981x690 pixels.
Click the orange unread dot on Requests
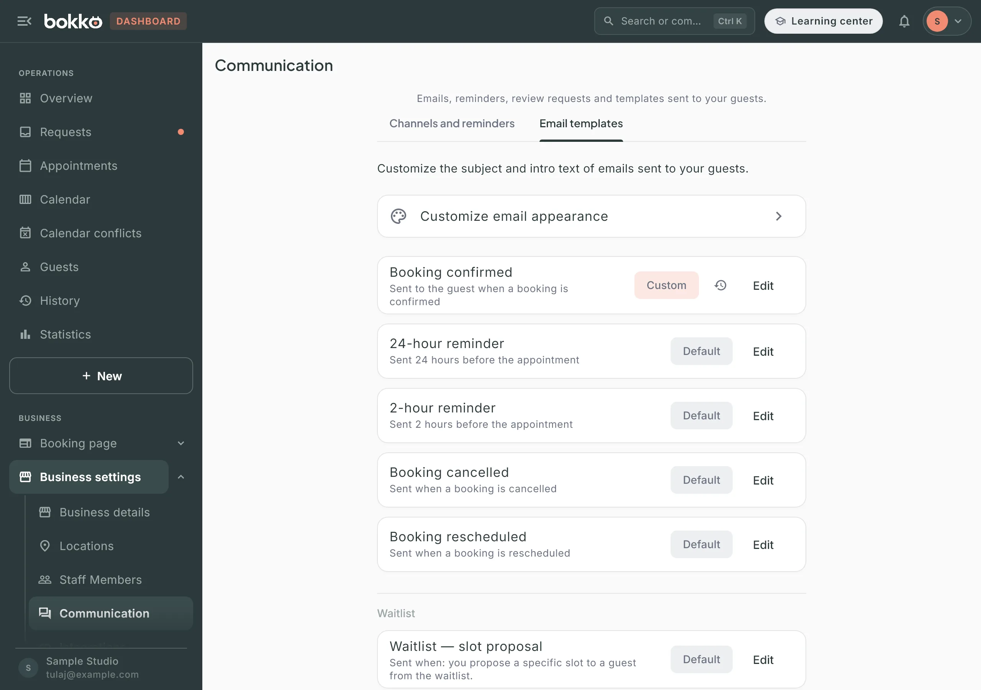point(181,132)
